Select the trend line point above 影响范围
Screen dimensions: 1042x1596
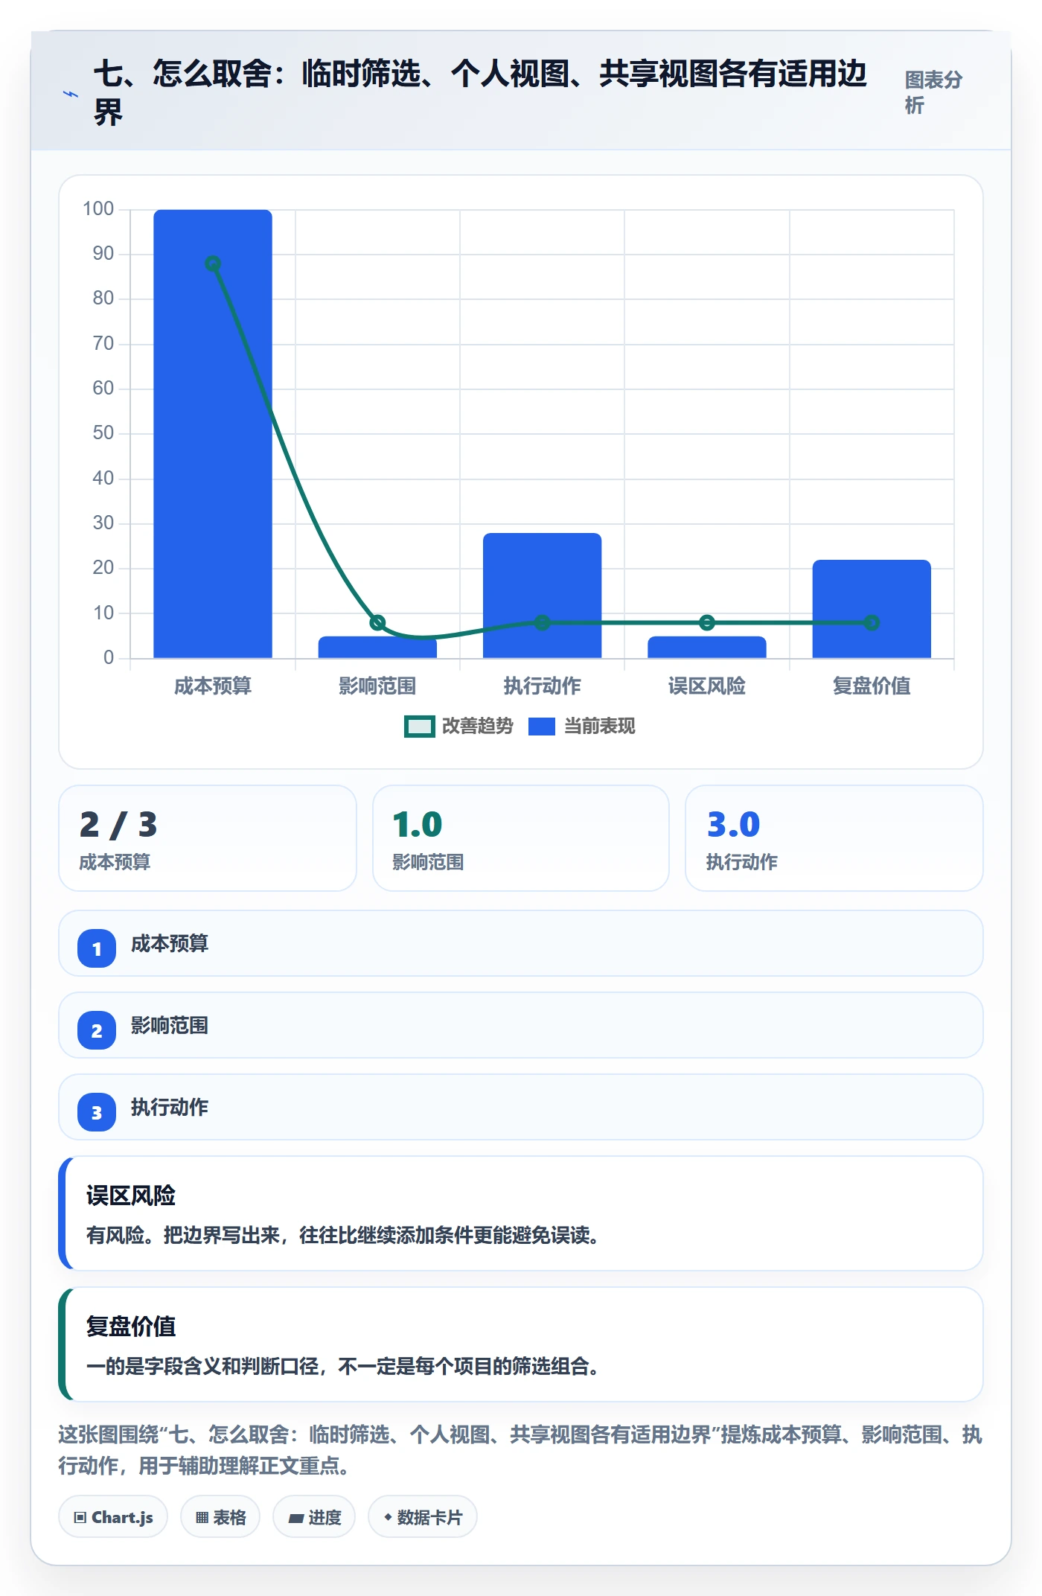pyautogui.click(x=377, y=622)
